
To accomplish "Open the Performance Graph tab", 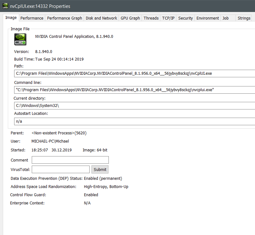I will (x=64, y=18).
